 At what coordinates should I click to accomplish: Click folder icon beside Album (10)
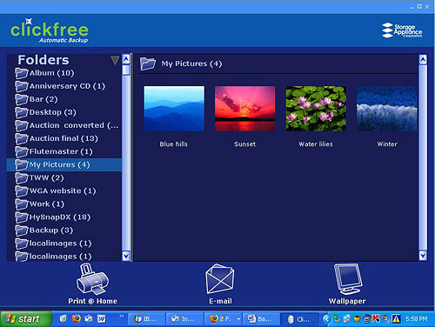22,73
